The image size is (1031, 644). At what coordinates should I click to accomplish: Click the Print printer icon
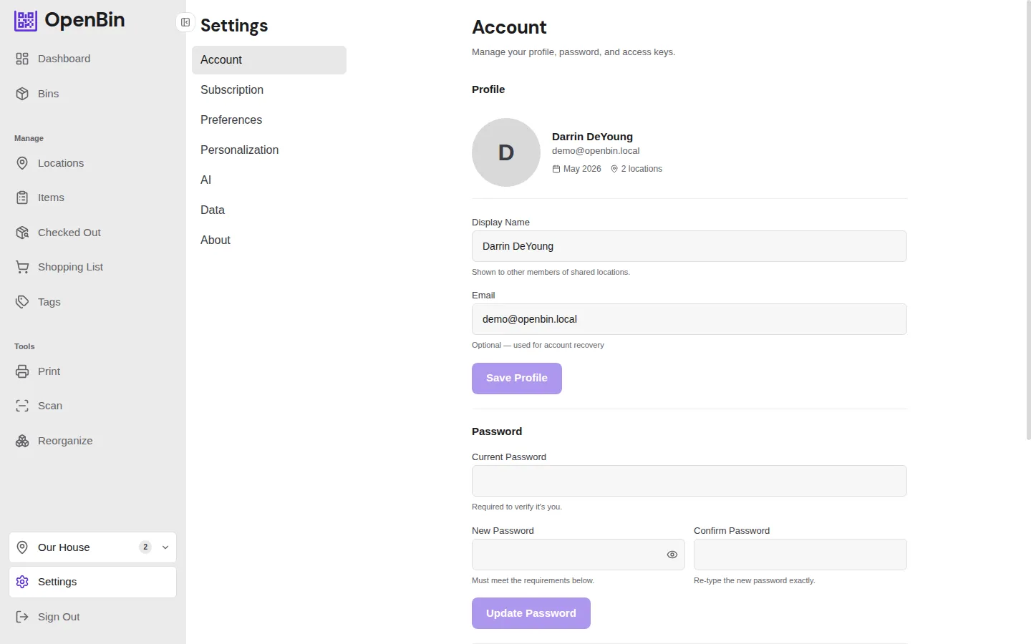[22, 371]
